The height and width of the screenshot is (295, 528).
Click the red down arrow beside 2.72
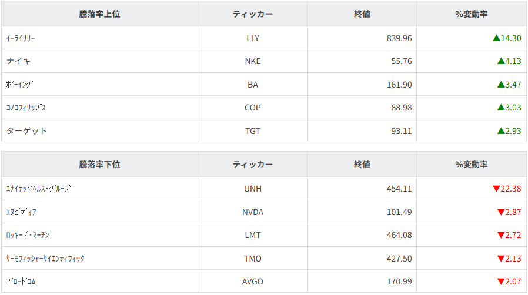click(x=501, y=236)
